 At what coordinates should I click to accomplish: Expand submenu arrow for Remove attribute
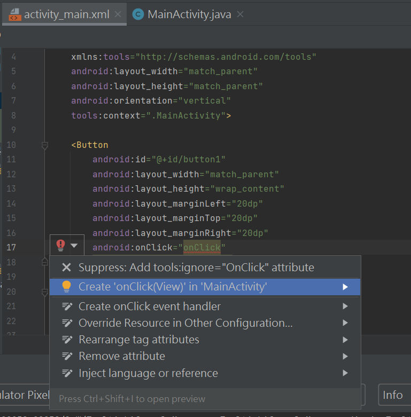[345, 356]
